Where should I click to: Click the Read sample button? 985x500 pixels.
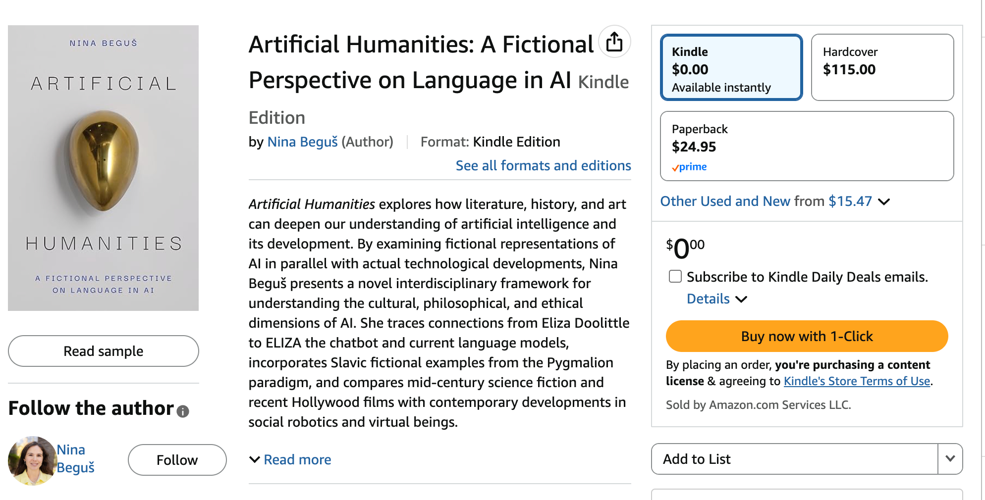point(103,351)
